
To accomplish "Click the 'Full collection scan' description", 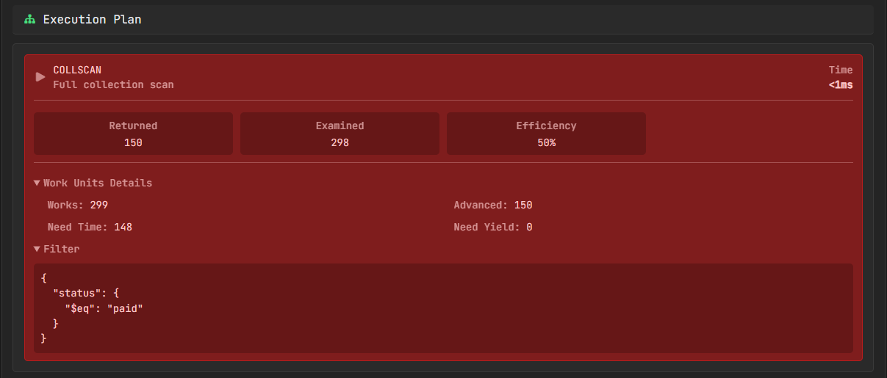I will coord(113,84).
